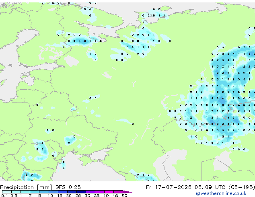Pick the 45–50 mm legend color swatch

click(x=118, y=192)
